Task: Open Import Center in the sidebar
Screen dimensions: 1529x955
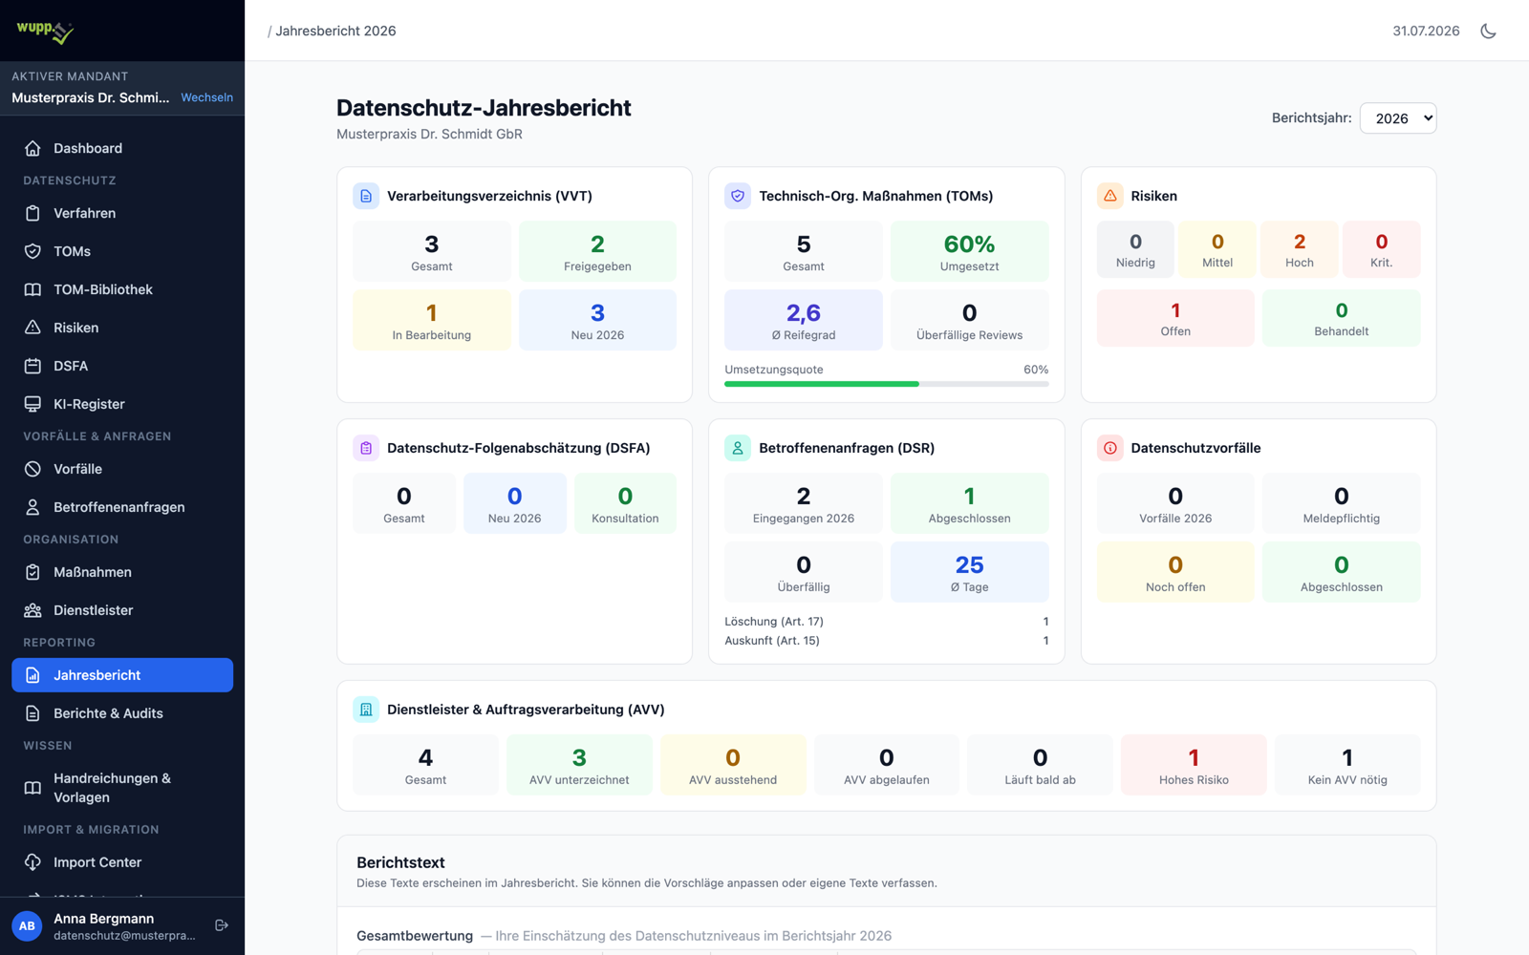Action: pos(122,862)
